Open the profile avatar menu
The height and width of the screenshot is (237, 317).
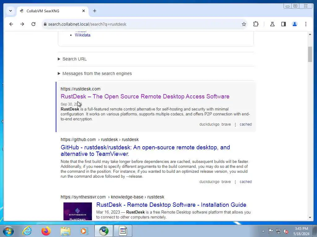[295, 24]
